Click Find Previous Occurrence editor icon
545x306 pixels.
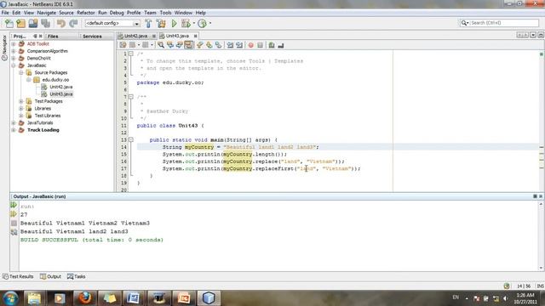[170, 45]
